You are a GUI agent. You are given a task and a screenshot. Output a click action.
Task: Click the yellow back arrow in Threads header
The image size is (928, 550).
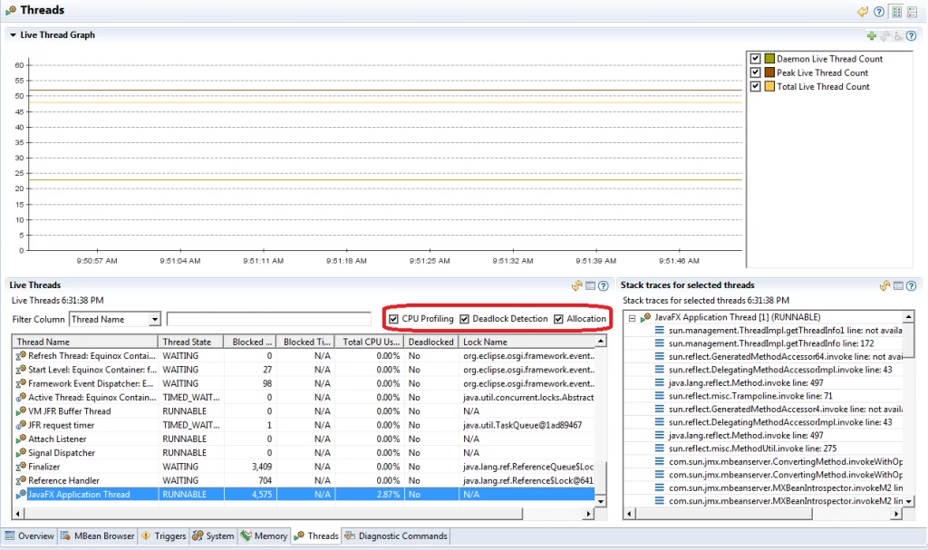click(x=863, y=11)
